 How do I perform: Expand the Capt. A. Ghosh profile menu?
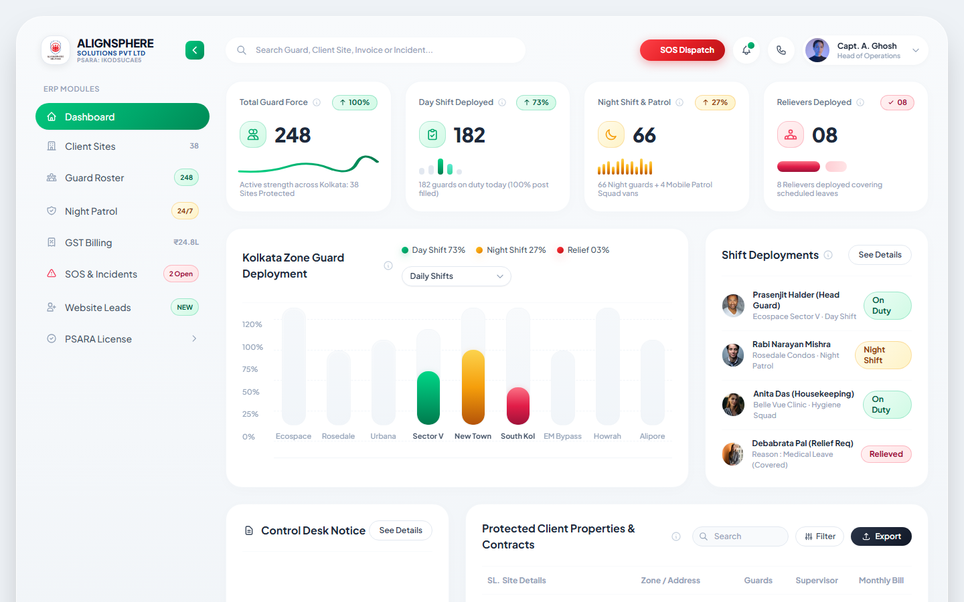click(866, 50)
